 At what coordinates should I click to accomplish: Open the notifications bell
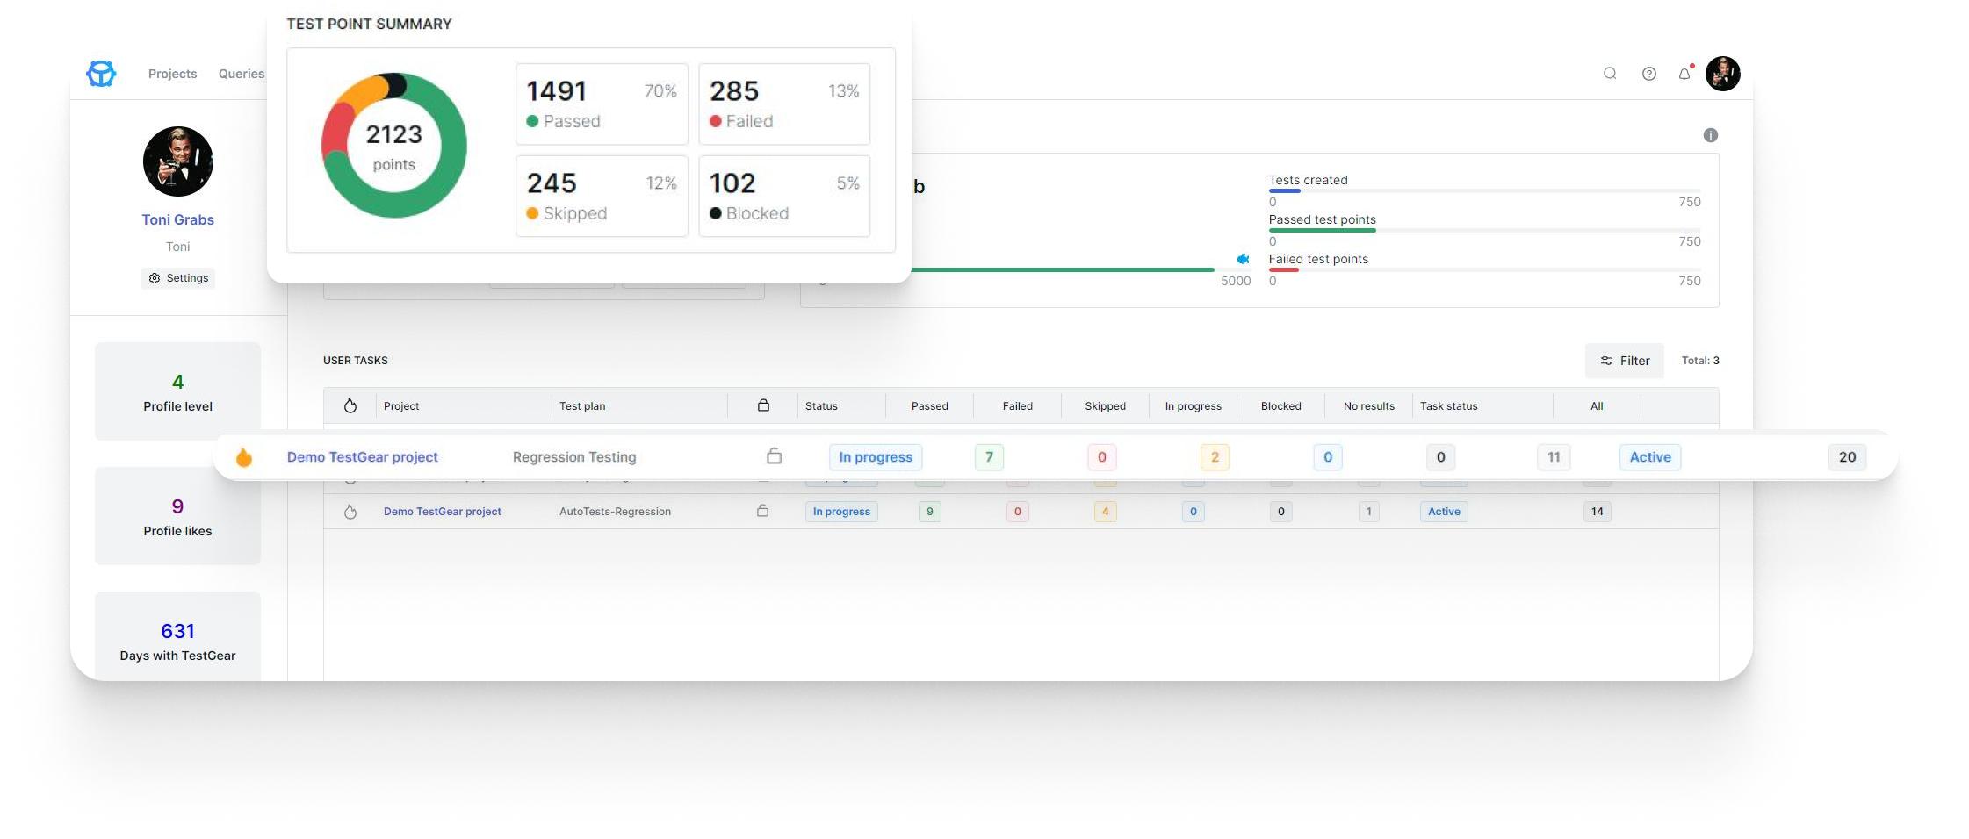[x=1684, y=74]
